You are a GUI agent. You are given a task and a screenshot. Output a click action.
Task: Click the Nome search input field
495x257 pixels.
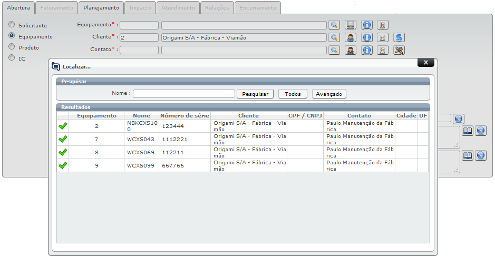[x=183, y=94]
